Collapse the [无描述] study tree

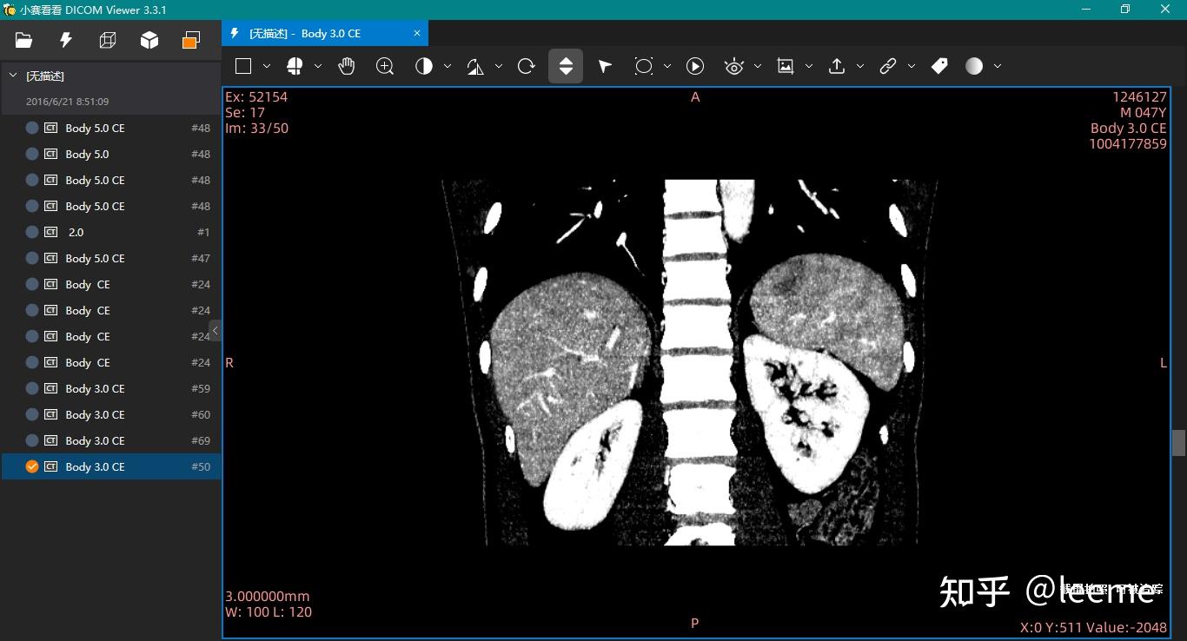pyautogui.click(x=13, y=76)
